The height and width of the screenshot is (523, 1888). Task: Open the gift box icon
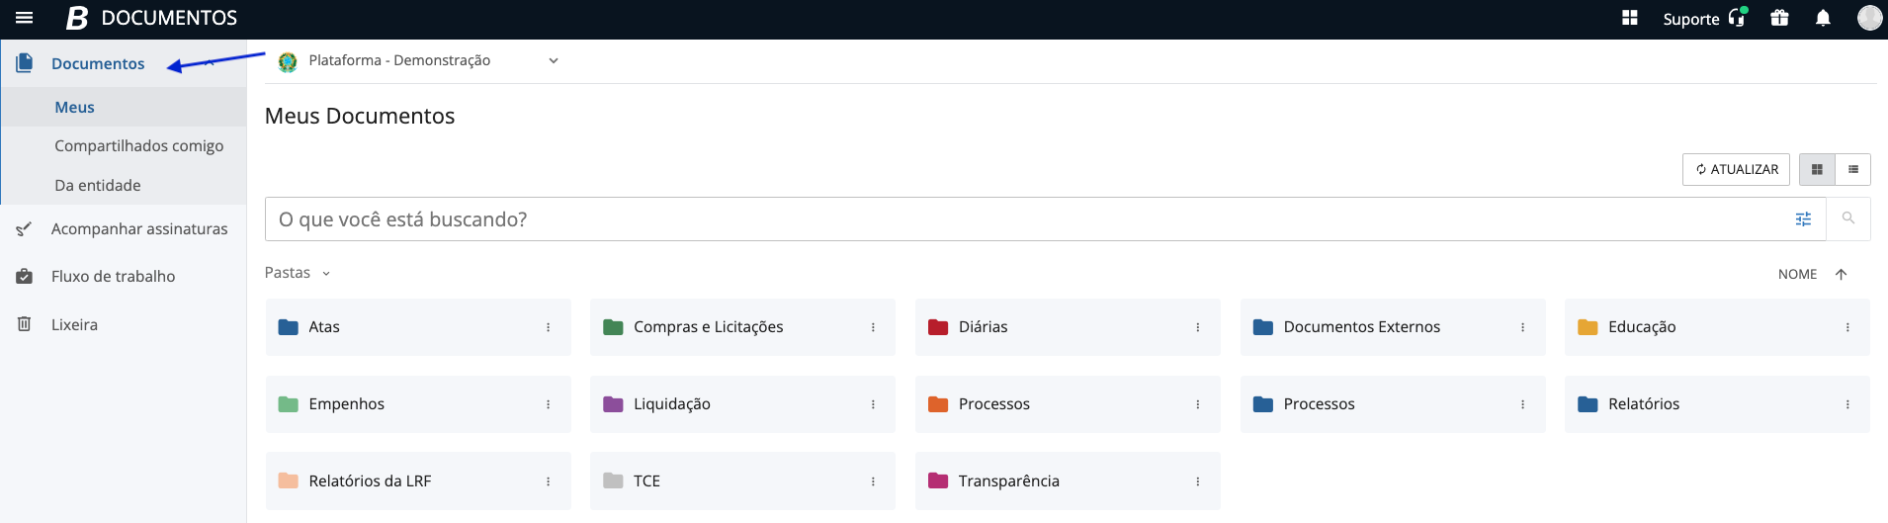pyautogui.click(x=1779, y=18)
